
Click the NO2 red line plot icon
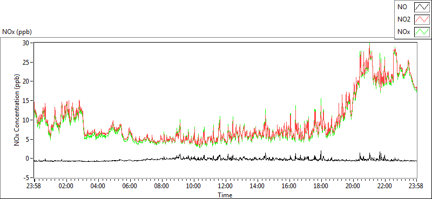pos(422,19)
